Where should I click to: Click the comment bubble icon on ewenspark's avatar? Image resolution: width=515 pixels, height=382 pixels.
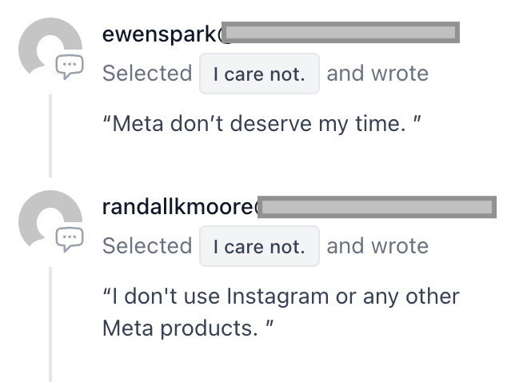click(70, 66)
